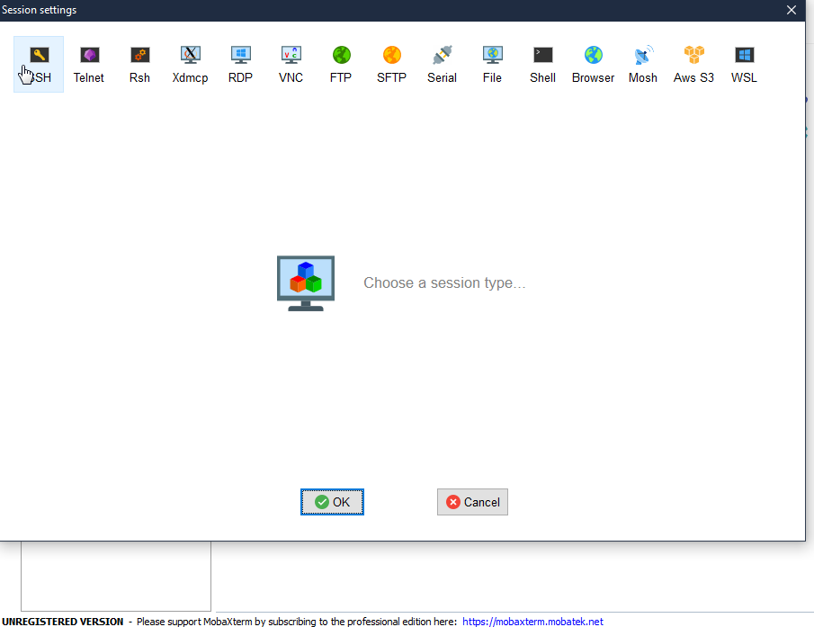Screen dimensions: 814x627
Task: Close the Session settings dialog
Action: coord(791,10)
